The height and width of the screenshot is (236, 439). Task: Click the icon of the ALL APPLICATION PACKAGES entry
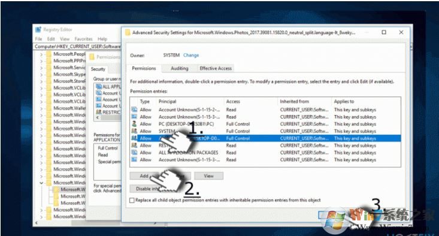pos(134,153)
